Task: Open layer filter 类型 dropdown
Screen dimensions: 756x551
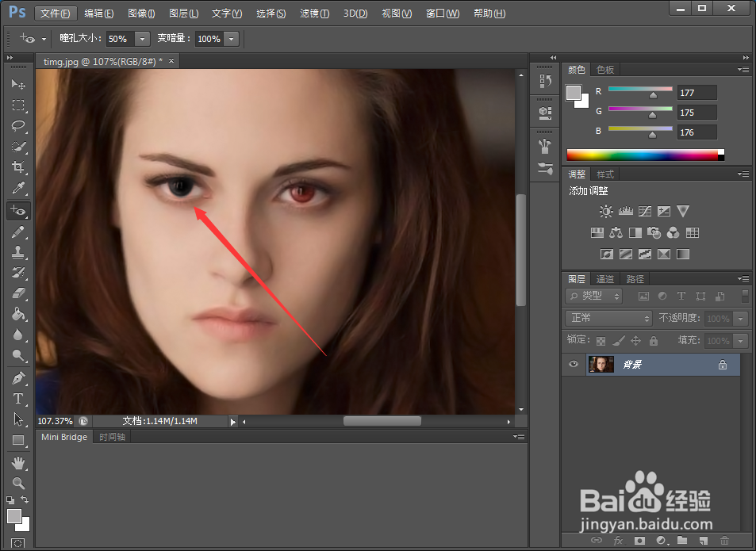Action: click(x=594, y=296)
